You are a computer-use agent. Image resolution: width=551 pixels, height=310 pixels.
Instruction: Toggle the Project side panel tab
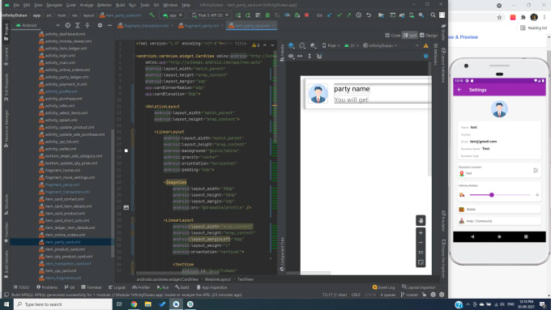pyautogui.click(x=6, y=32)
